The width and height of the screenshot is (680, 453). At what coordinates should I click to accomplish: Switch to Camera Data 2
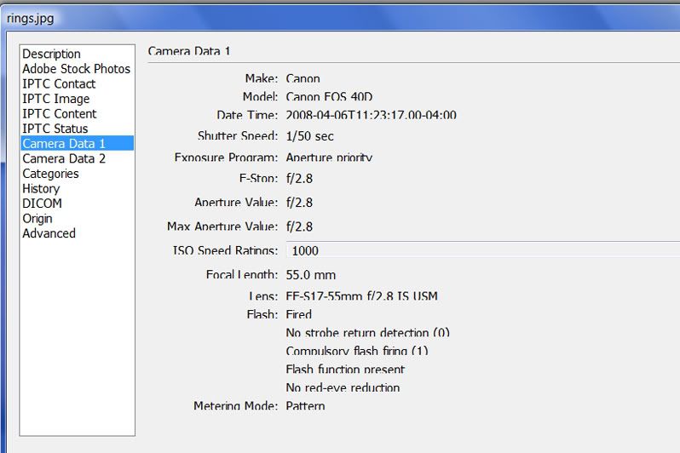(64, 158)
